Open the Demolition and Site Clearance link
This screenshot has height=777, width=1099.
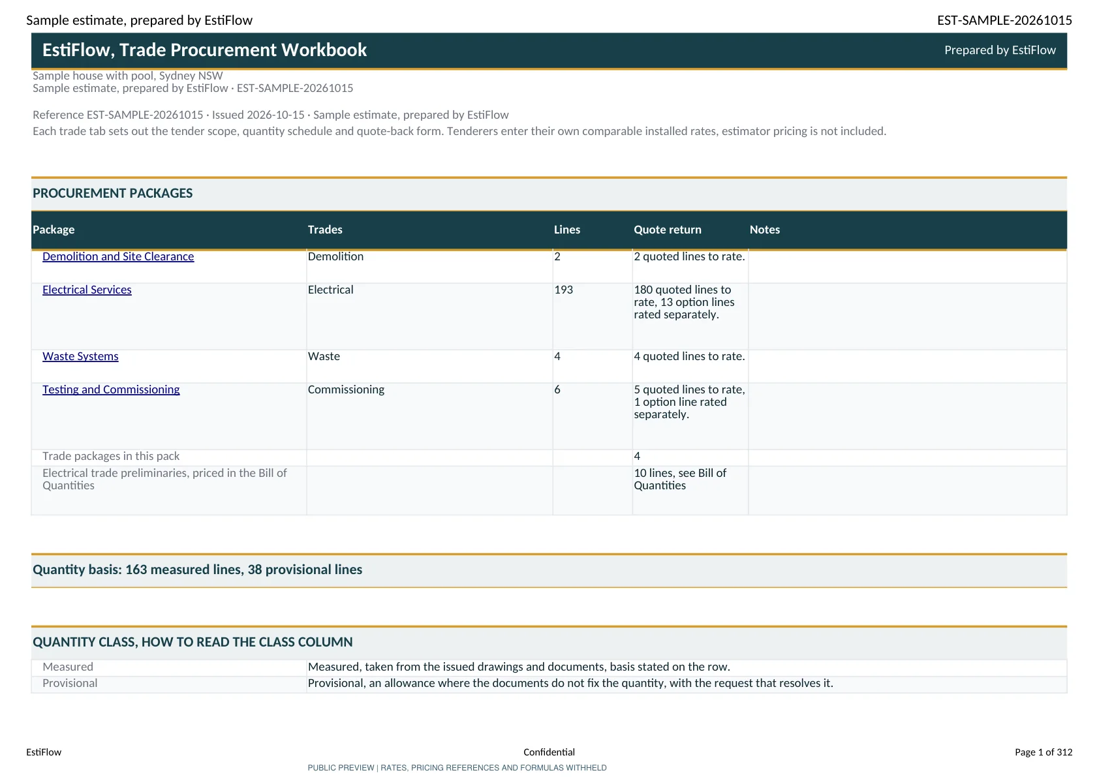click(118, 256)
